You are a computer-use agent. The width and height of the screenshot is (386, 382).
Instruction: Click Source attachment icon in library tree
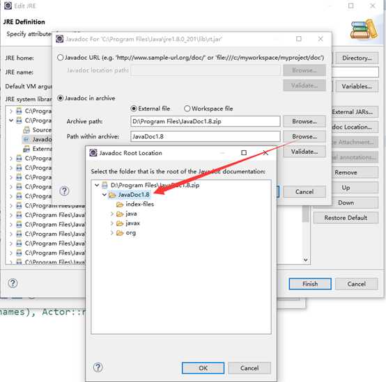click(26, 130)
